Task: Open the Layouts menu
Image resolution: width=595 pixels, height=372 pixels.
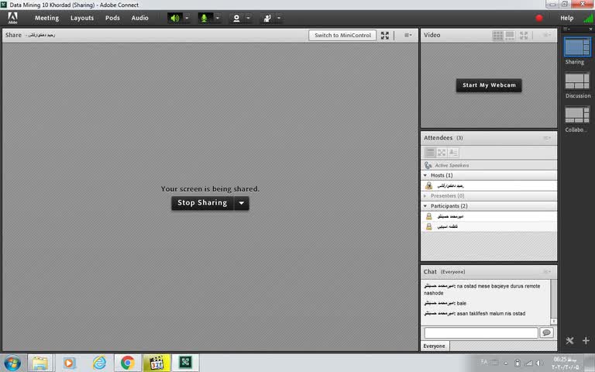Action: point(82,18)
